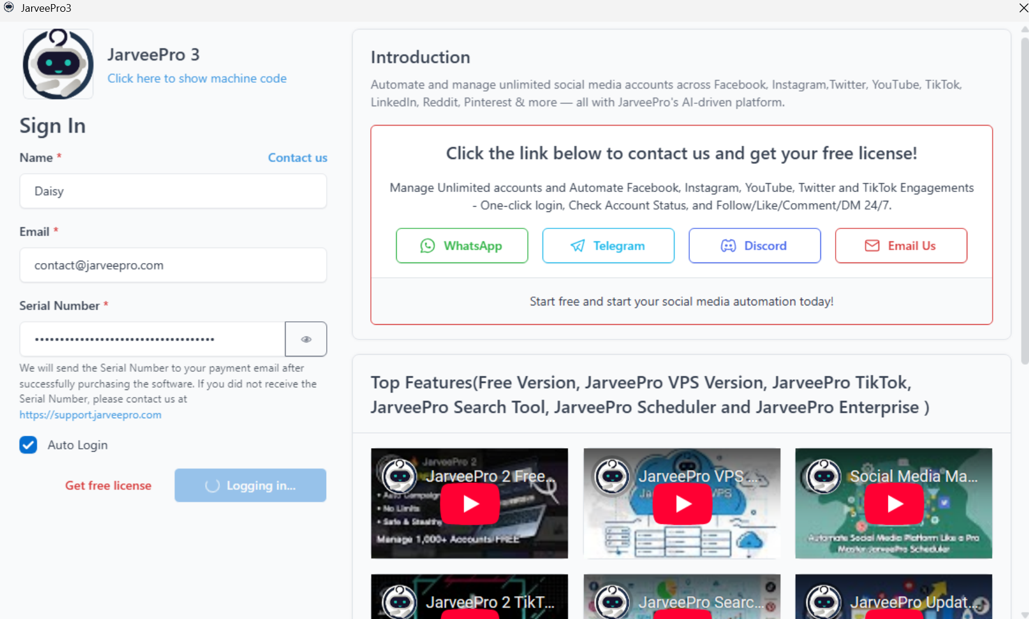Focus the Name input field
This screenshot has width=1029, height=619.
[x=173, y=191]
